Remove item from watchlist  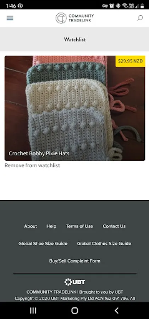(32, 166)
